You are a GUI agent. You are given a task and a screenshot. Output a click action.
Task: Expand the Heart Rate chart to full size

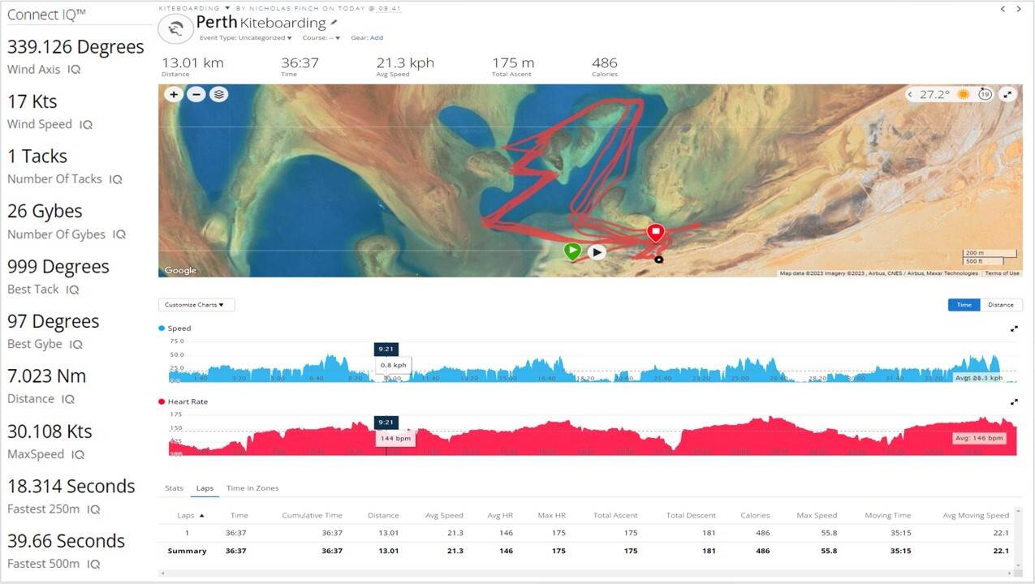pos(1014,401)
